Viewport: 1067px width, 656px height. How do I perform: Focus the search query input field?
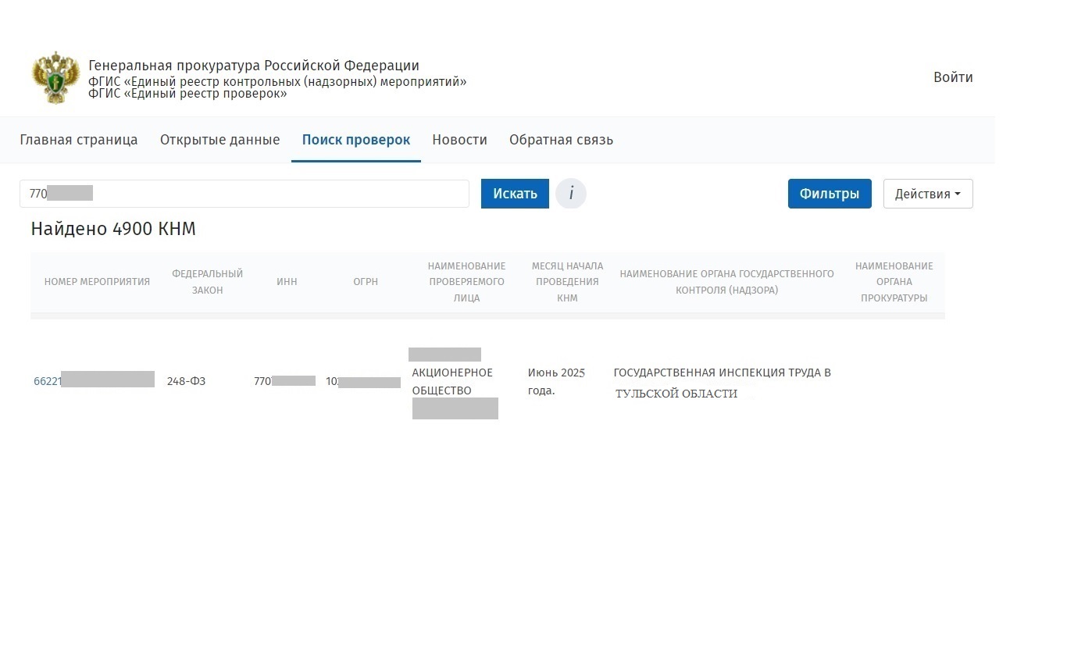[x=244, y=194]
